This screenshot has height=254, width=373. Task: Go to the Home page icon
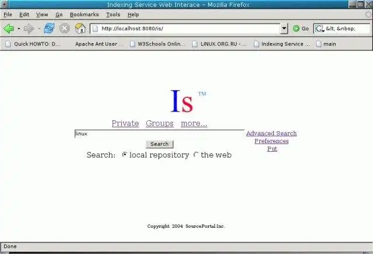[80, 28]
